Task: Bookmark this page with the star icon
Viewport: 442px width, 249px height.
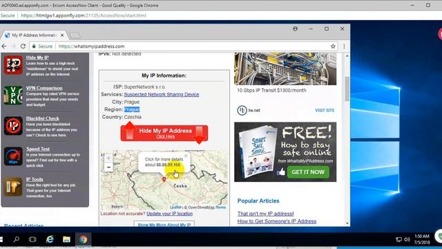Action: point(333,46)
